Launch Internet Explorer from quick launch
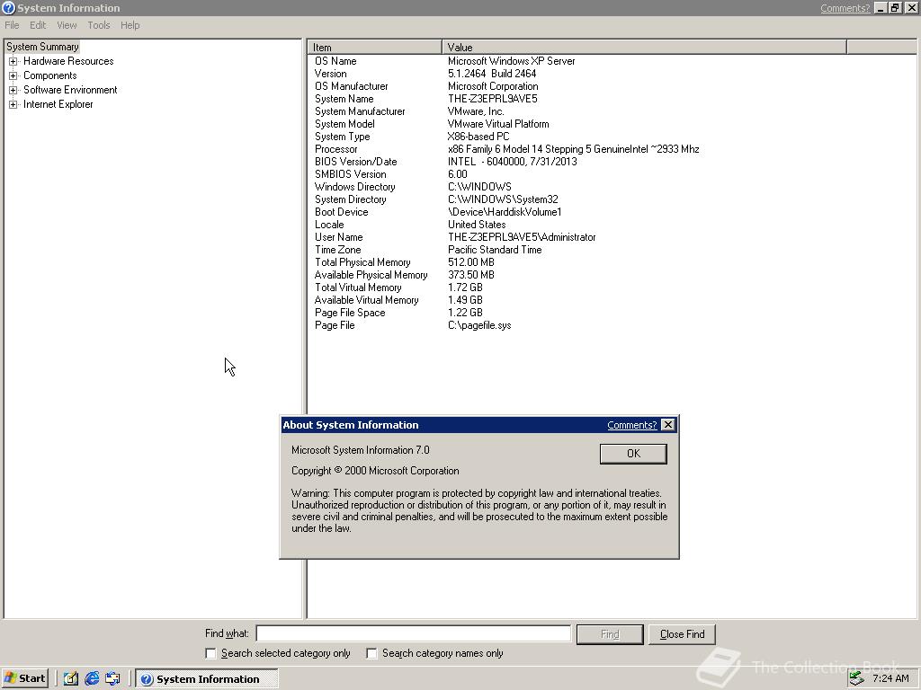The height and width of the screenshot is (690, 921). 92,678
